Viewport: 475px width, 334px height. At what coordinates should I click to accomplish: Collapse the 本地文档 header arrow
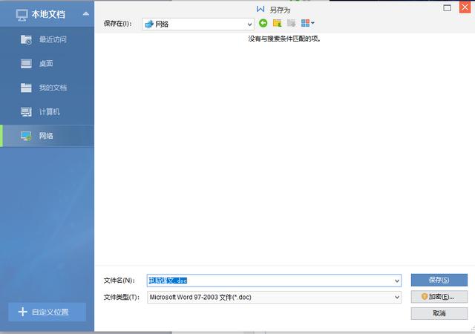(86, 13)
